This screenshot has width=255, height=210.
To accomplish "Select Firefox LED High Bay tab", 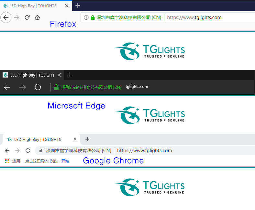I will (x=36, y=6).
